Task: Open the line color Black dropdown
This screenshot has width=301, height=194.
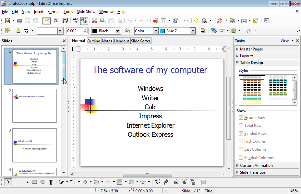Action: [x=118, y=31]
